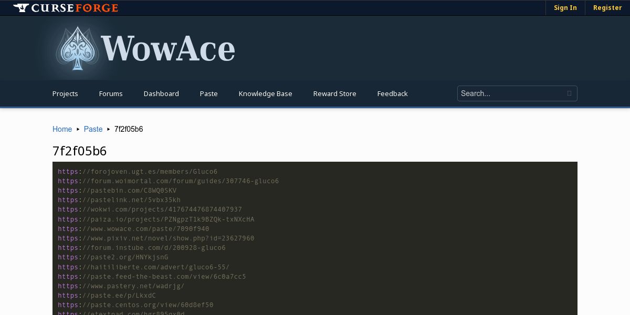630x315 pixels.
Task: Click the pastelink.net/5vbx35kh line
Action: (x=119, y=200)
